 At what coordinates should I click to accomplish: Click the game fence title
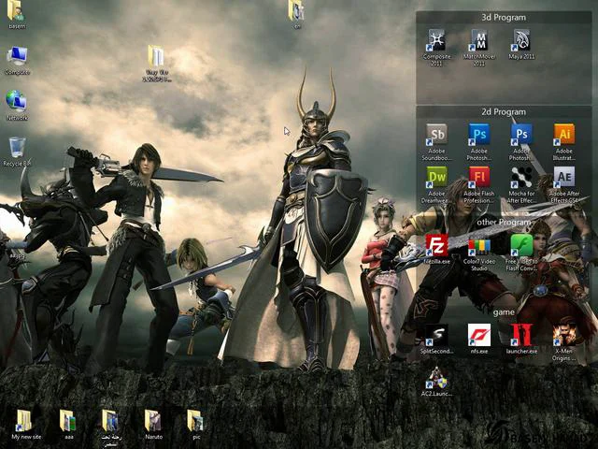tap(504, 312)
